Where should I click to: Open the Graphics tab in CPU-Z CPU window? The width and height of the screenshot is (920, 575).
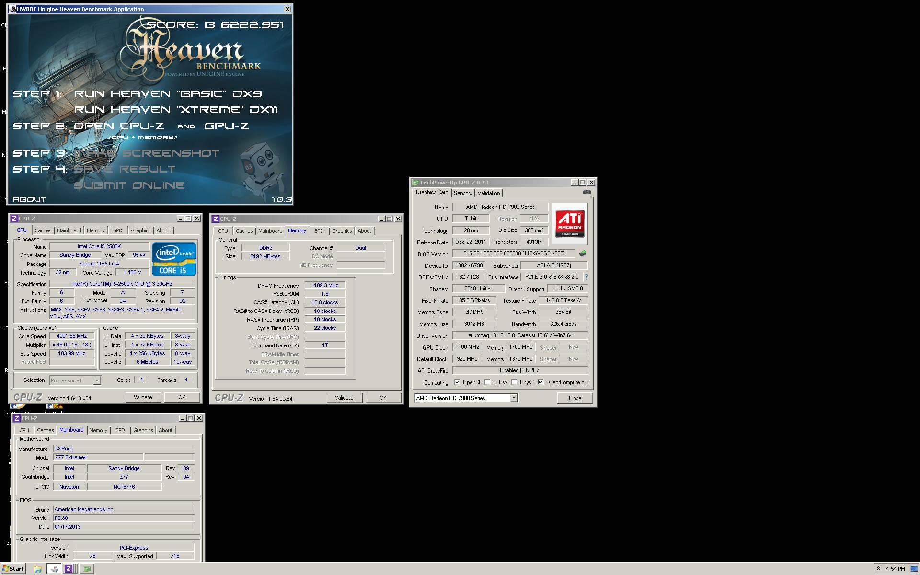tap(140, 230)
